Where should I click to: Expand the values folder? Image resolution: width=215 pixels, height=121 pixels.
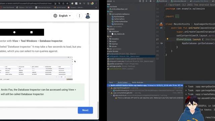pos(108,46)
